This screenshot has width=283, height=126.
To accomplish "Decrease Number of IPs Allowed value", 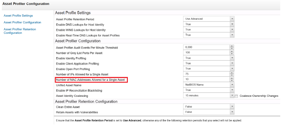I will point(232,75).
